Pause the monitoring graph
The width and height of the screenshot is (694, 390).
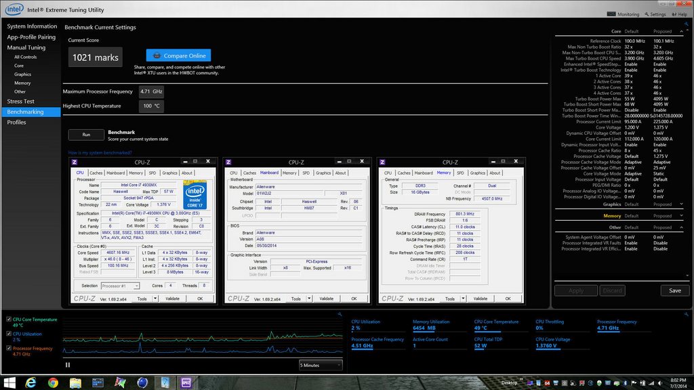pyautogui.click(x=68, y=365)
